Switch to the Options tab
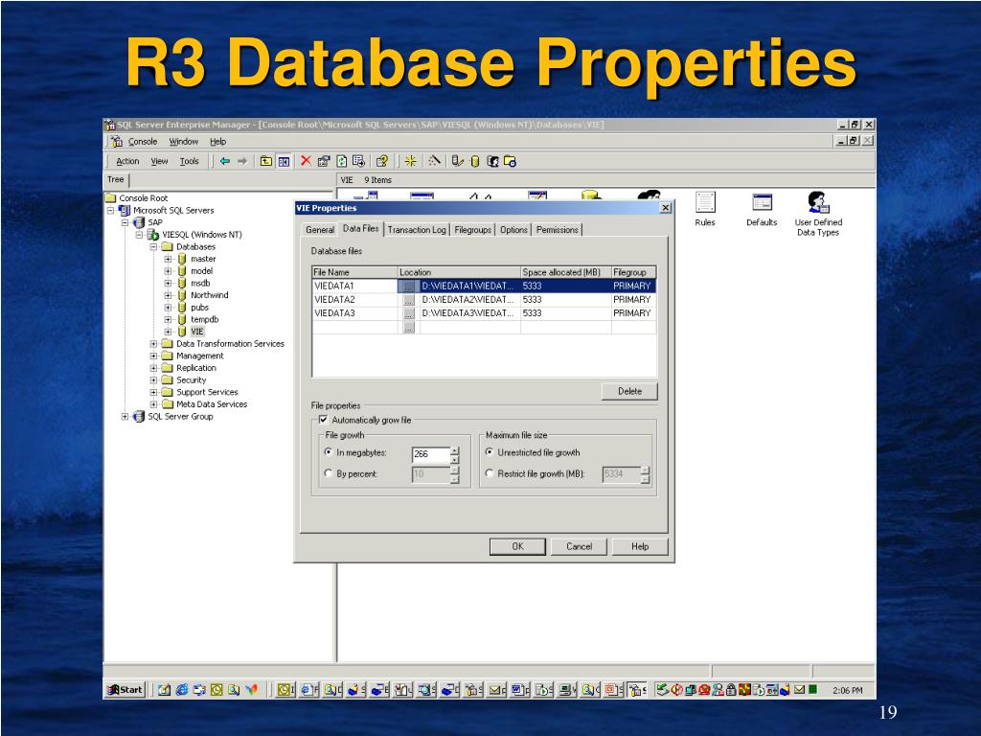Screen dimensions: 981x736 pyautogui.click(x=513, y=230)
